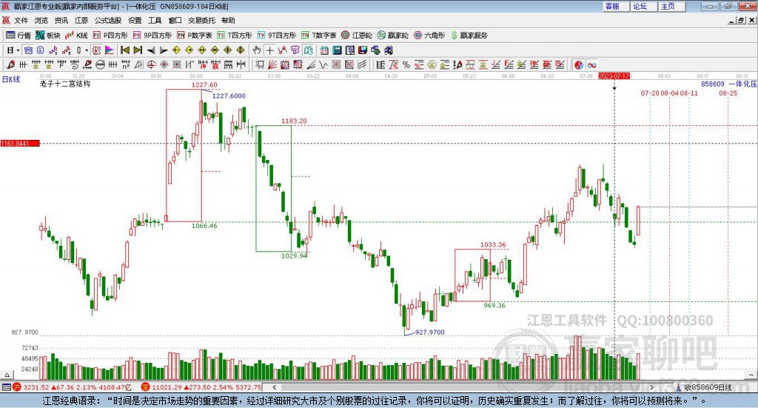Expand the 日 period dropdown arrow
Screen dimensions: 758x408
[18, 50]
